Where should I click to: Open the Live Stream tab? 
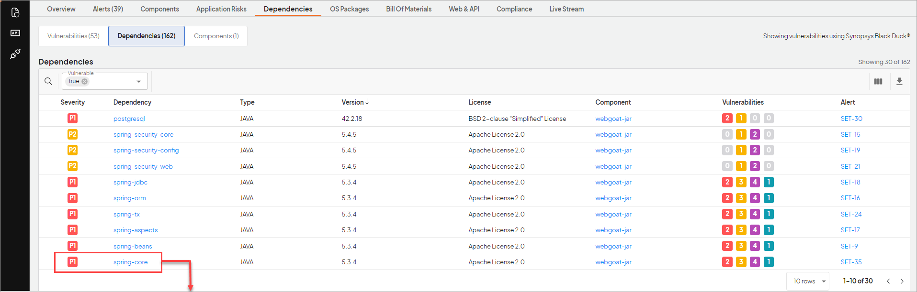(x=566, y=9)
